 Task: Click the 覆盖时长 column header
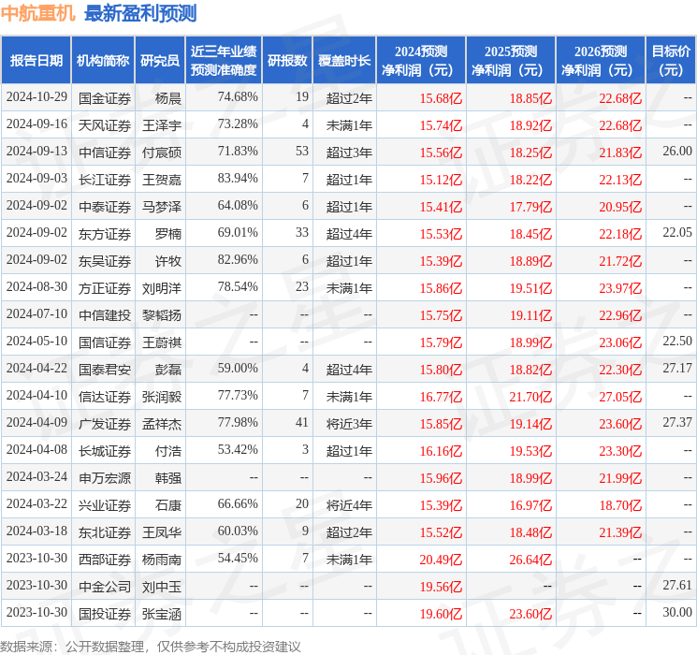(344, 61)
